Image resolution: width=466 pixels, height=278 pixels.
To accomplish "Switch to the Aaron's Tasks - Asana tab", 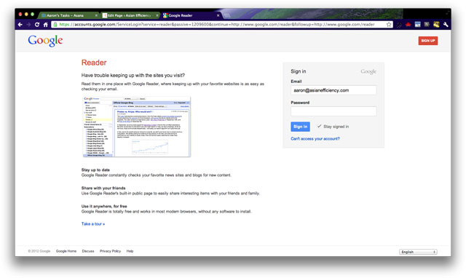I will (x=69, y=15).
